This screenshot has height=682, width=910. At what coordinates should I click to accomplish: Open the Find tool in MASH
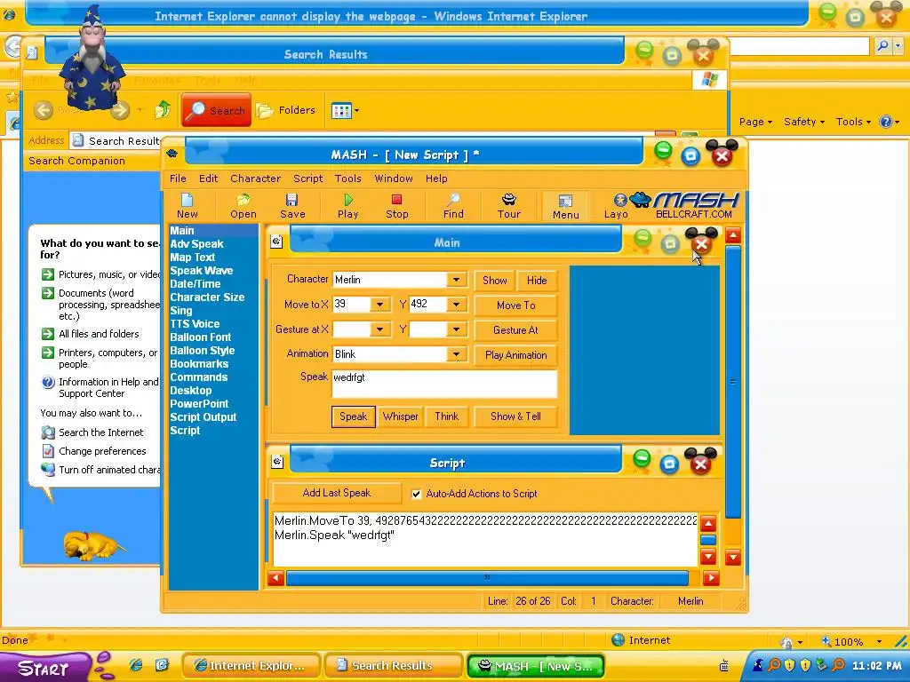click(x=453, y=206)
